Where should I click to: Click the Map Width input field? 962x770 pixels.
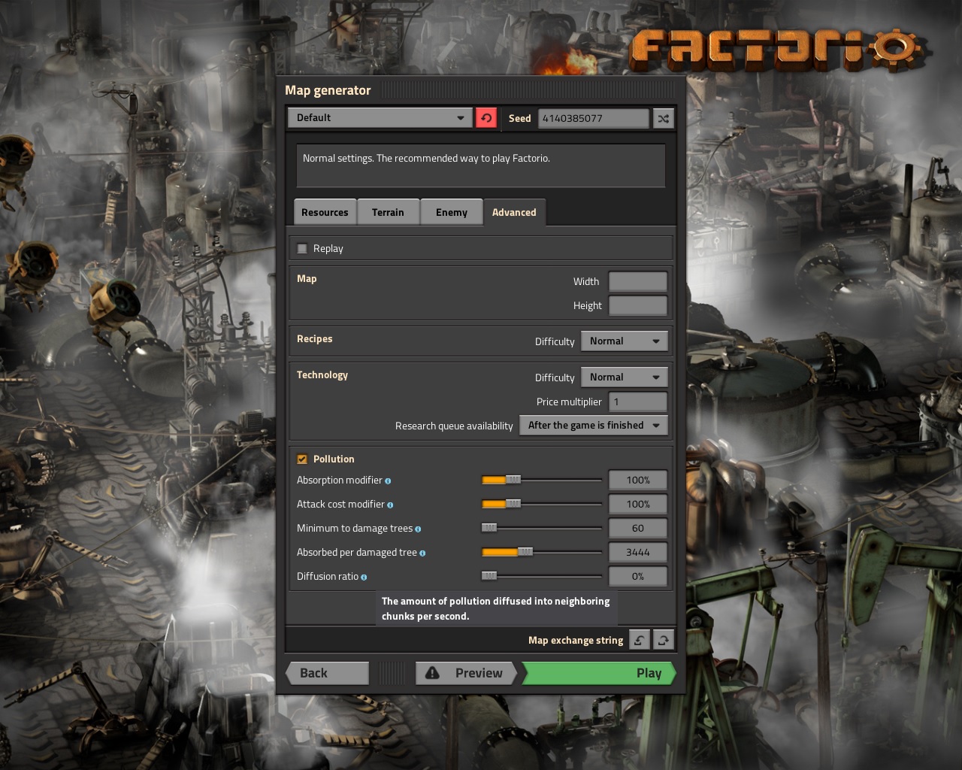(638, 281)
